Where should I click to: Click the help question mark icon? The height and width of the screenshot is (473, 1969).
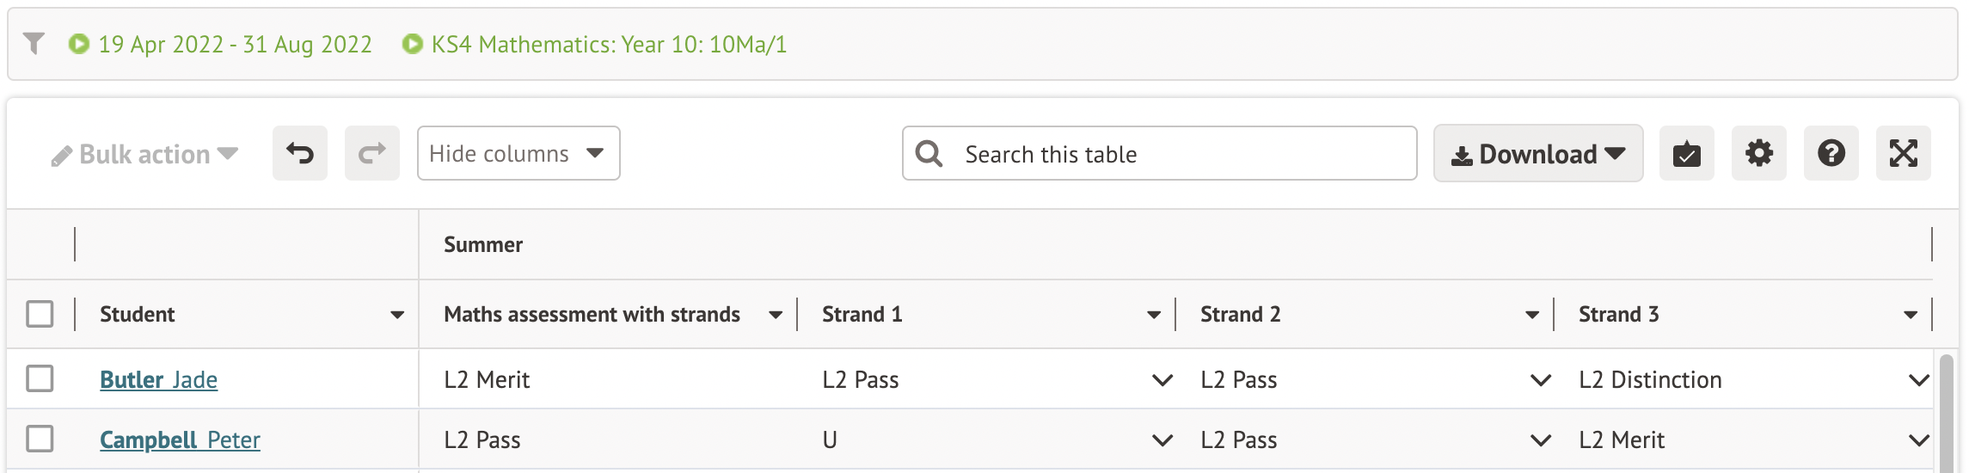1831,154
